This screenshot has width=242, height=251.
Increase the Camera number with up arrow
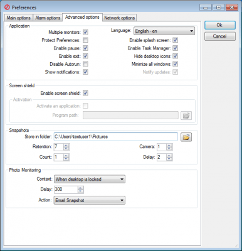169,145
